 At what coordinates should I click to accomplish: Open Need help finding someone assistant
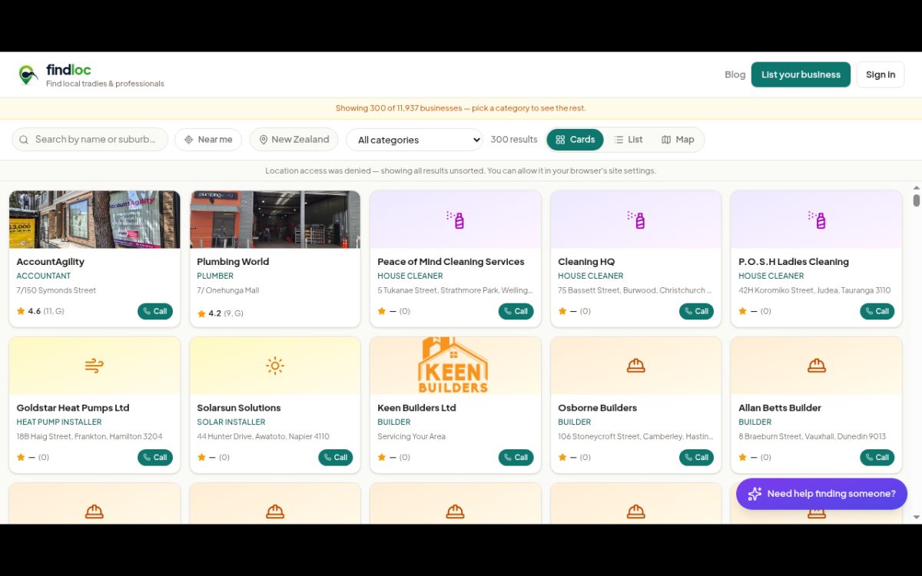821,494
